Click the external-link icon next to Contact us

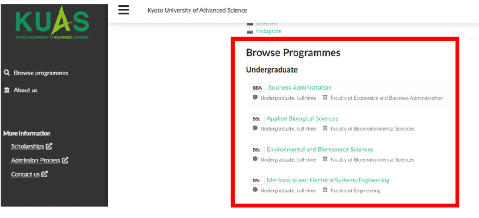[45, 174]
